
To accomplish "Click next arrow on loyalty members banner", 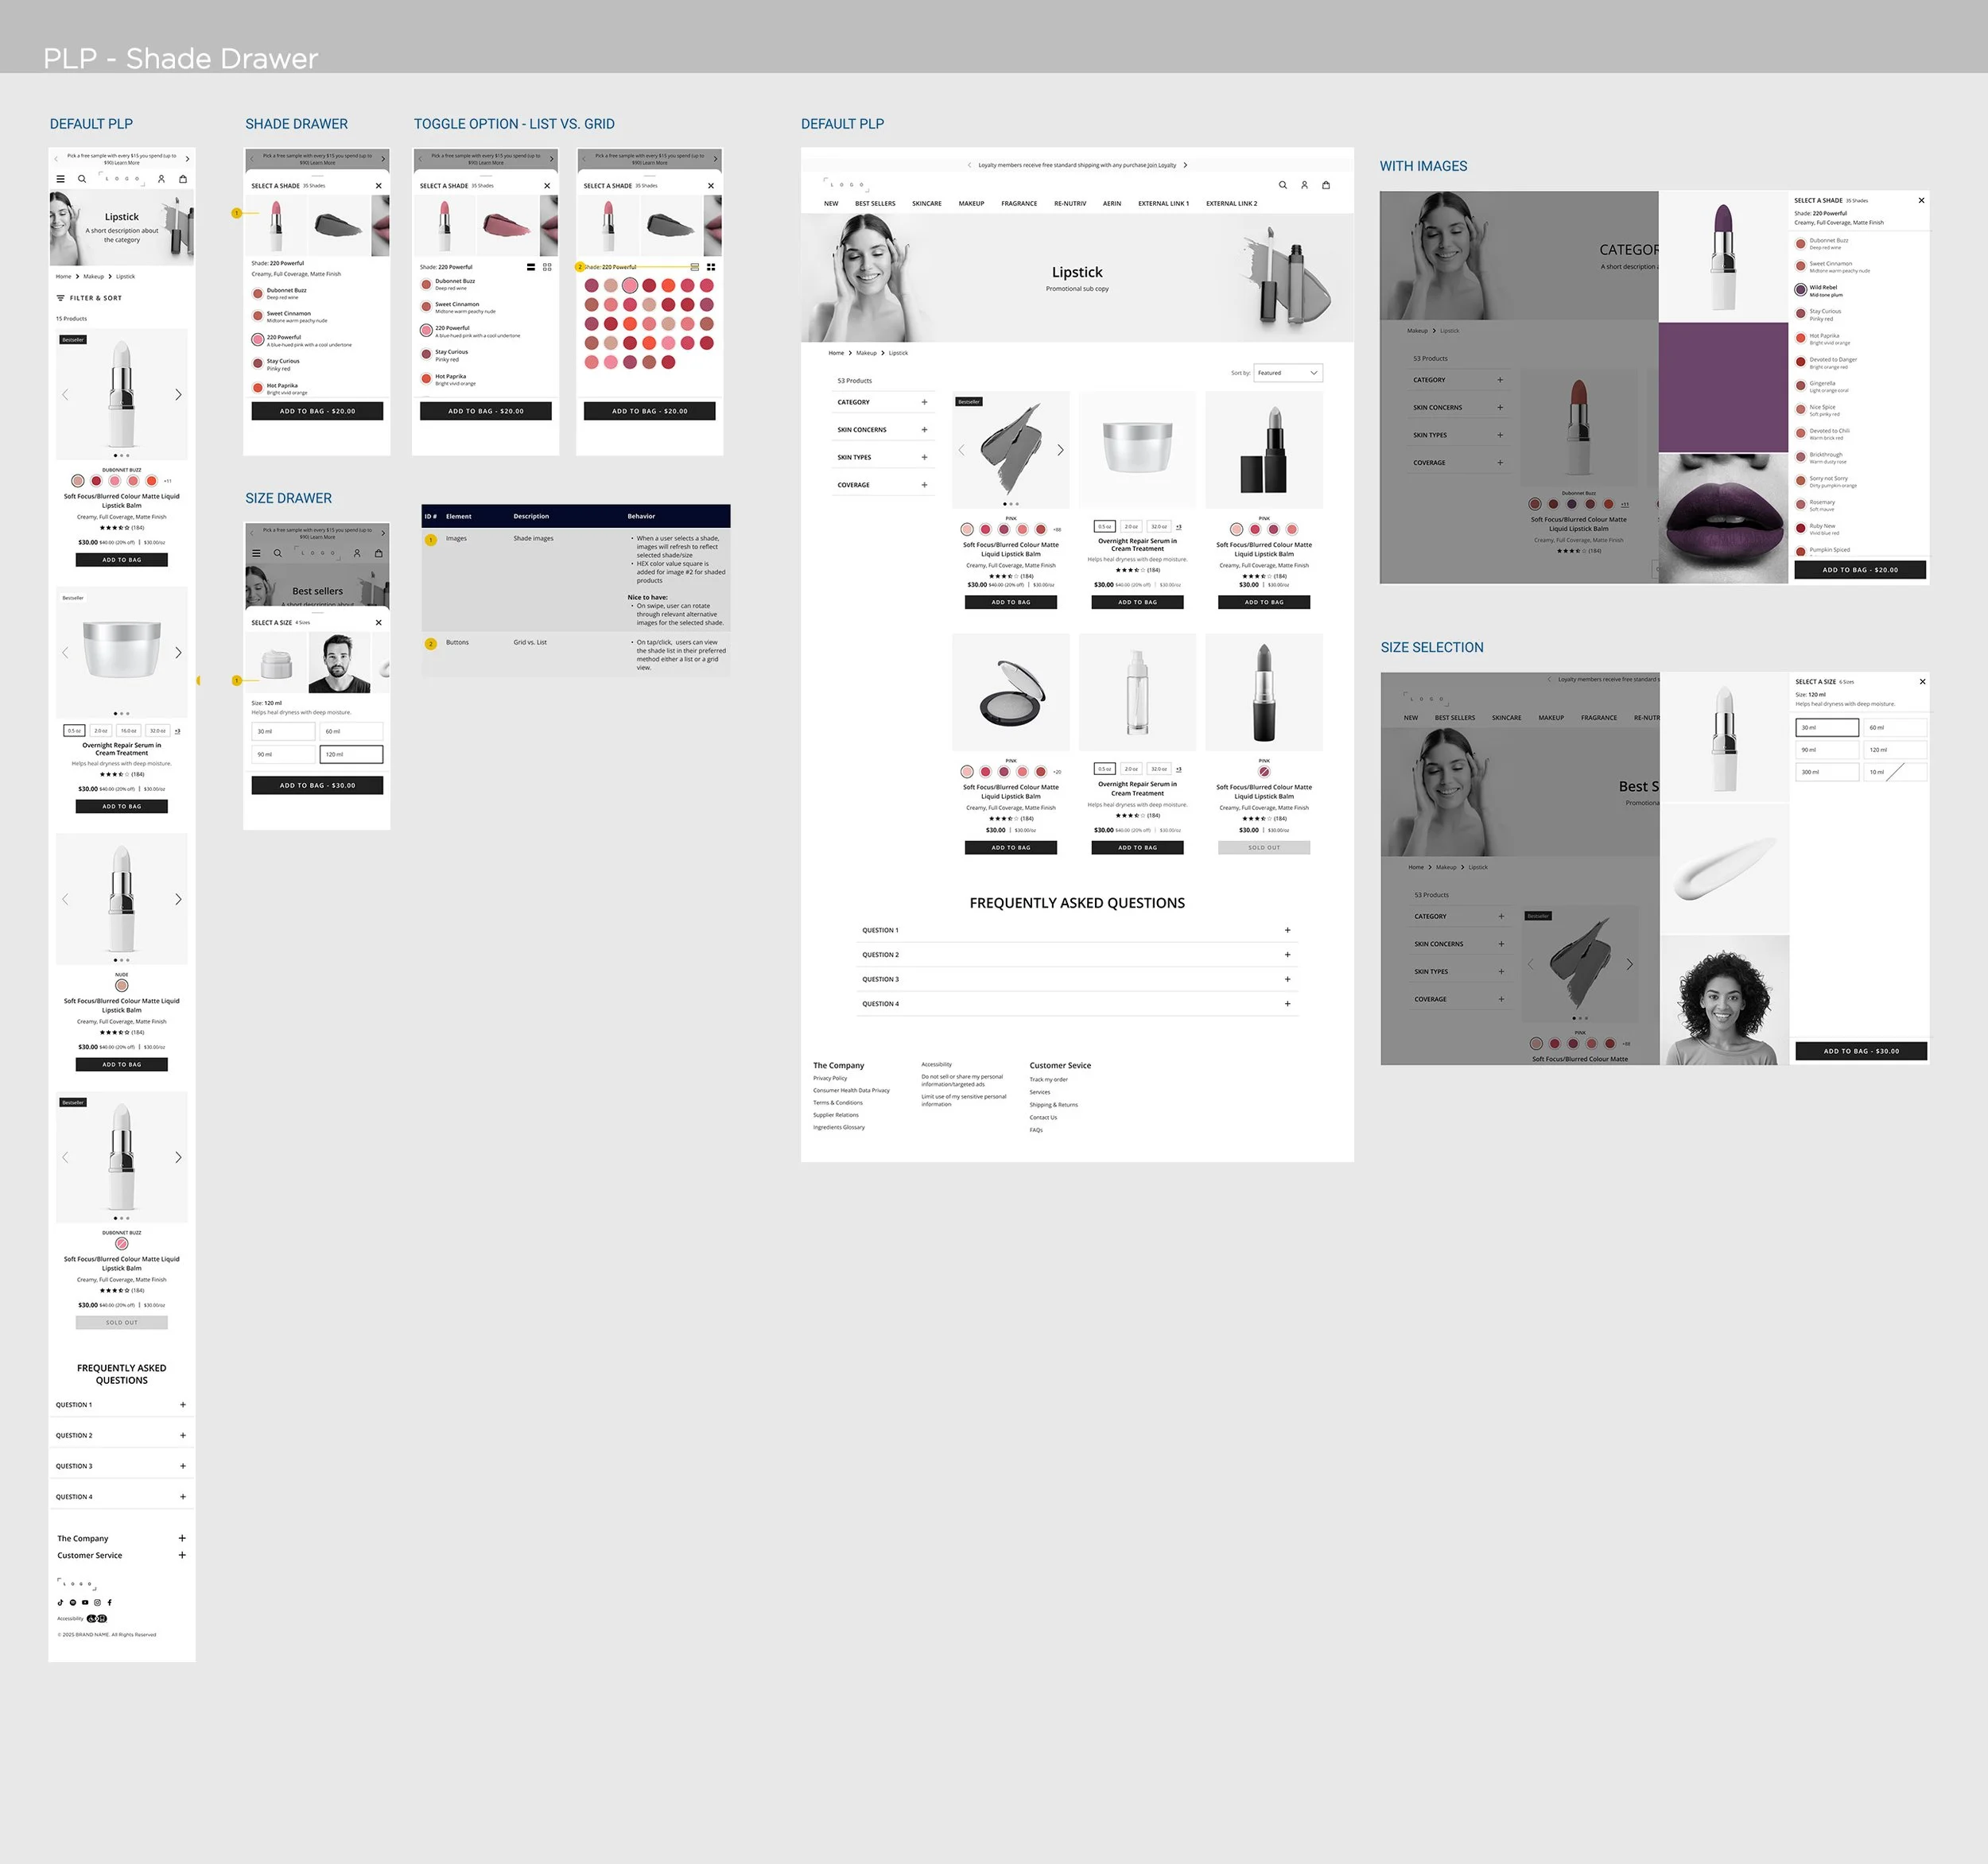I will [x=1185, y=165].
